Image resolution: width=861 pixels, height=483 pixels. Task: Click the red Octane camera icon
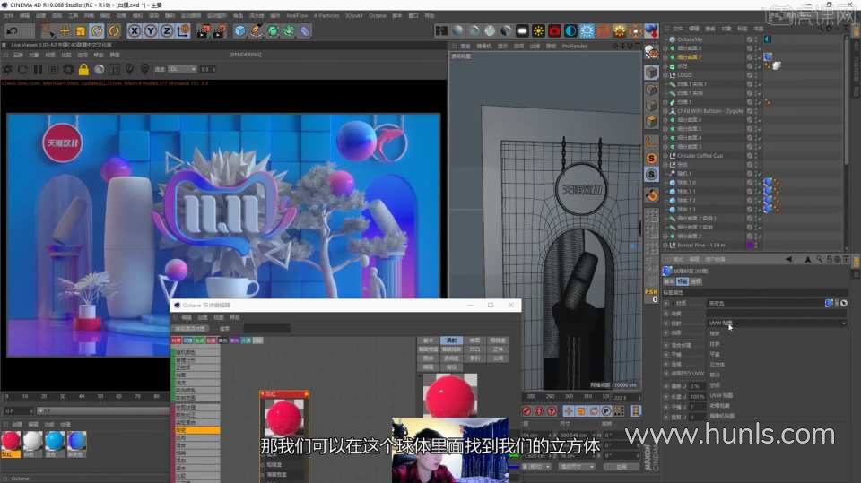[554, 30]
